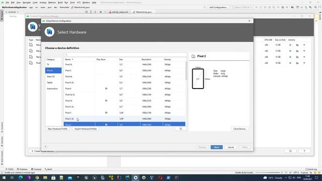322x181 pixels.
Task: Select the TV category
Action: 53,64
